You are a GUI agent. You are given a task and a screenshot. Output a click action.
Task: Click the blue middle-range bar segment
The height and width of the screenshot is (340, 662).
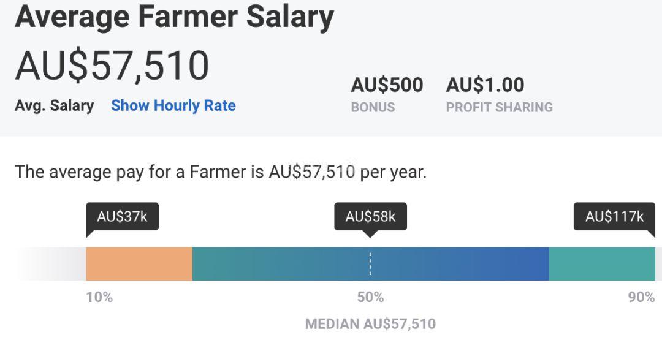[x=370, y=264]
